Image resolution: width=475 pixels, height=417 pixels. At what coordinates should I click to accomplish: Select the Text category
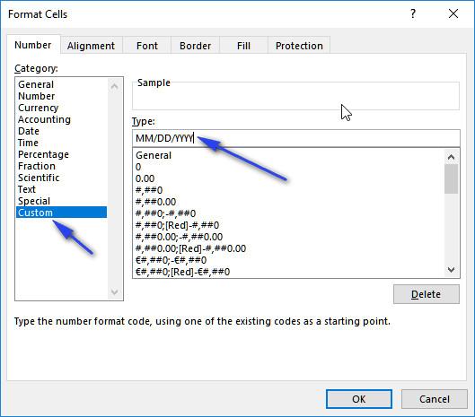(61, 189)
